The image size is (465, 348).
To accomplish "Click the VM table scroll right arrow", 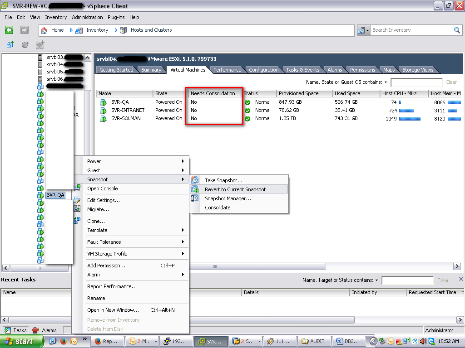I will tap(457, 266).
